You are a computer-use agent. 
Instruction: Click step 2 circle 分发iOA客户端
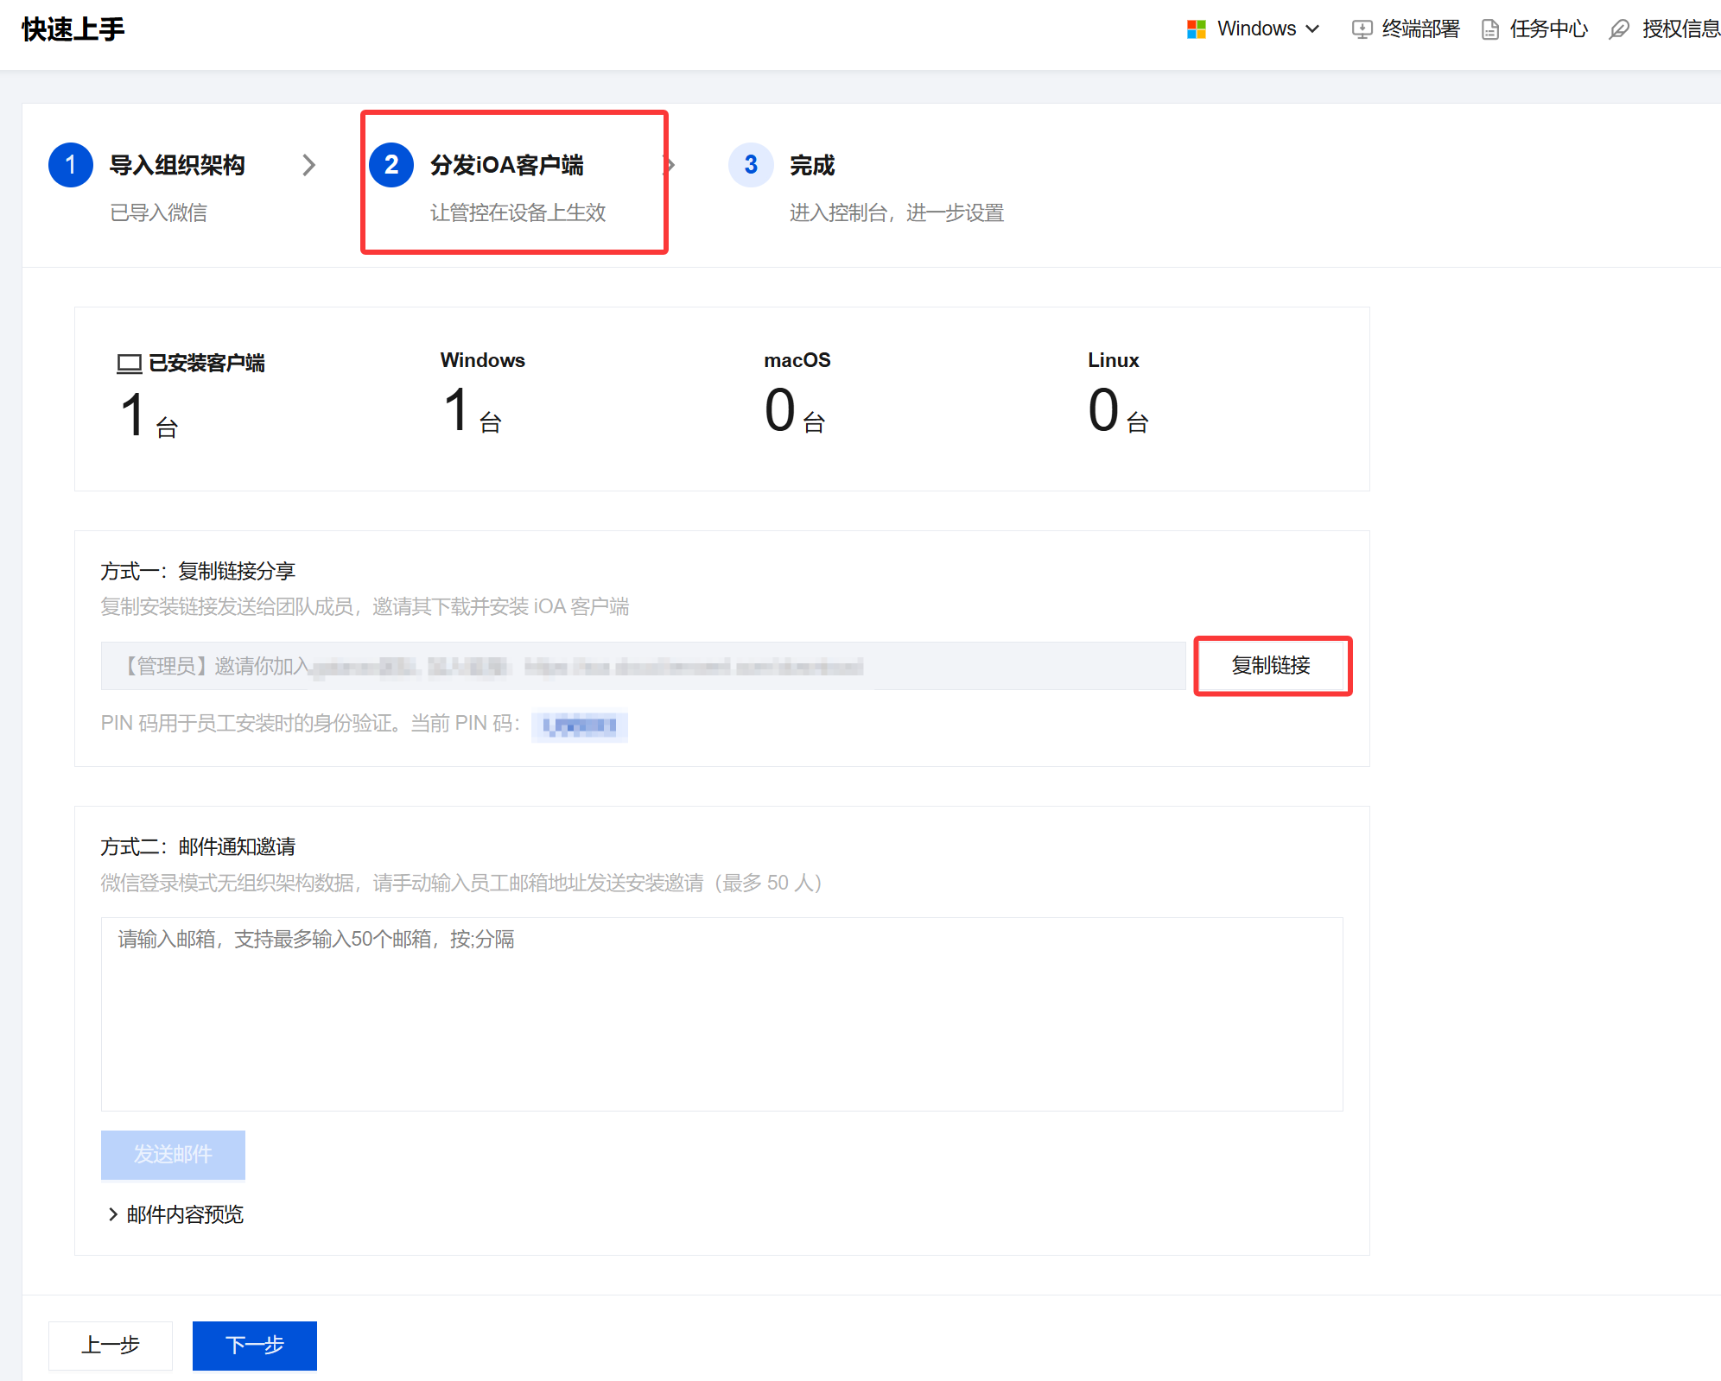pos(391,164)
